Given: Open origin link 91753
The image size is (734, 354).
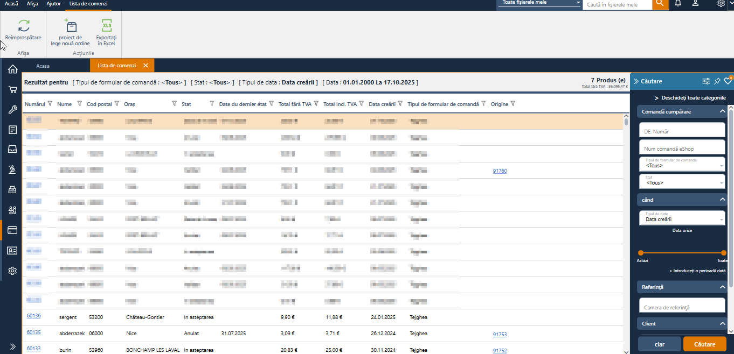Looking at the screenshot, I should click(x=500, y=335).
